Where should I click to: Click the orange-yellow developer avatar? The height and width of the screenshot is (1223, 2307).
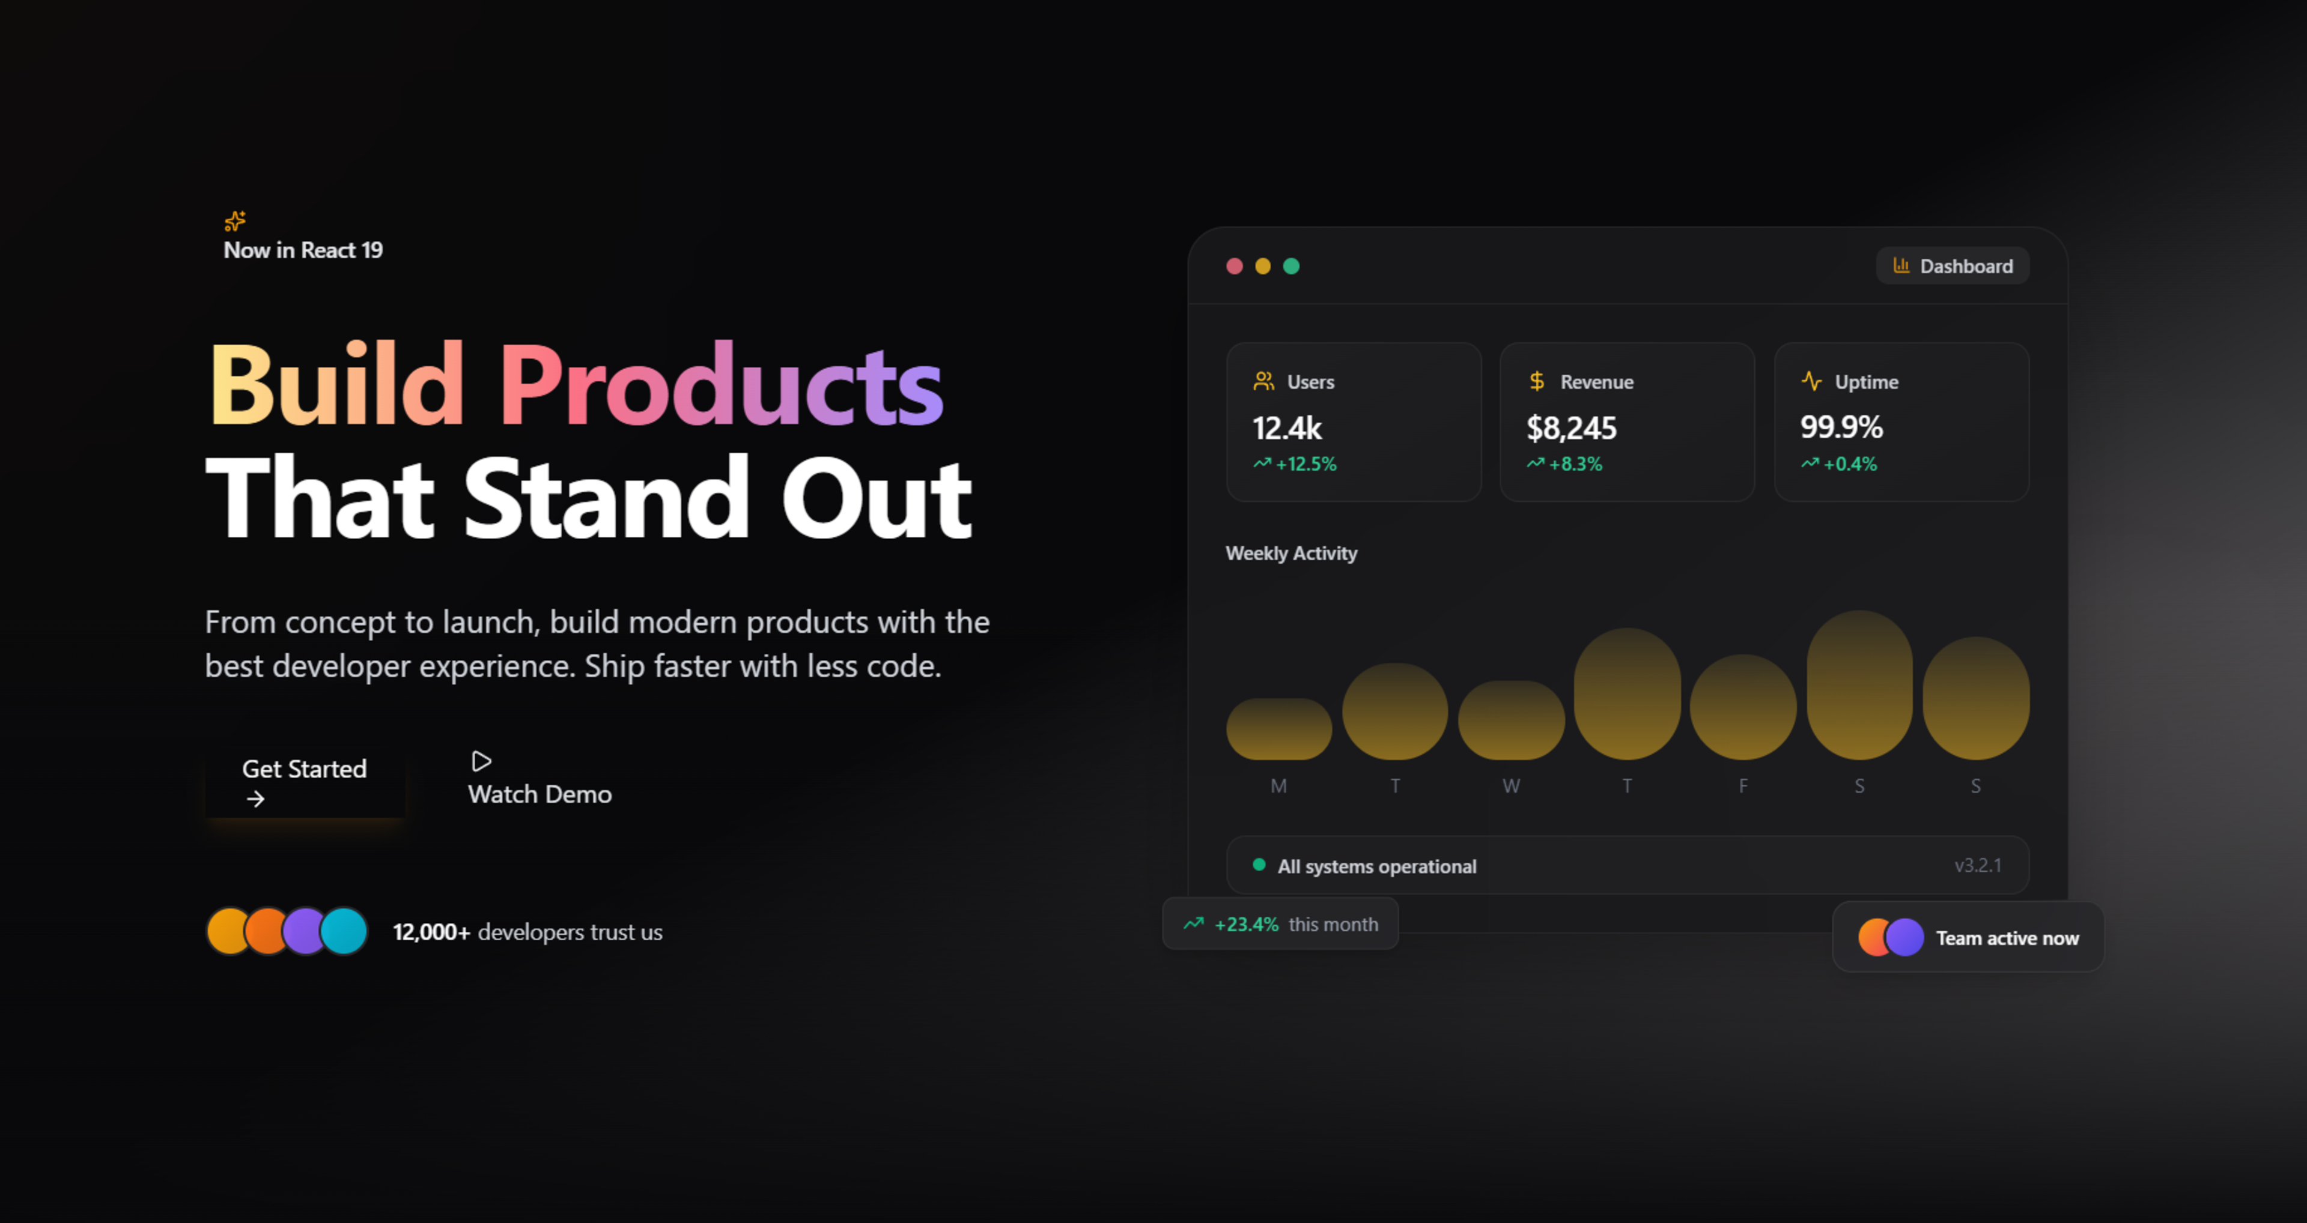(229, 931)
